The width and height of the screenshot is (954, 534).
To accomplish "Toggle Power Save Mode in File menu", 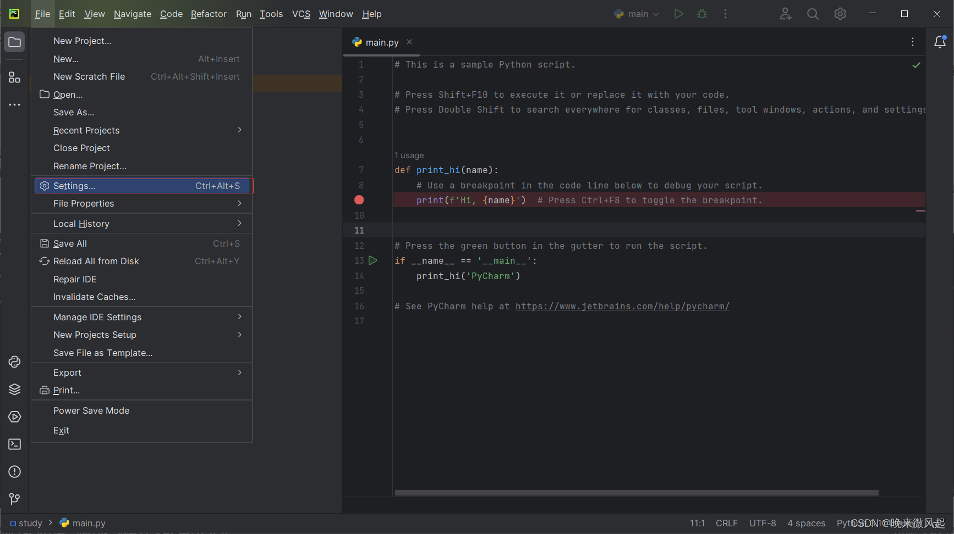I will click(x=142, y=410).
